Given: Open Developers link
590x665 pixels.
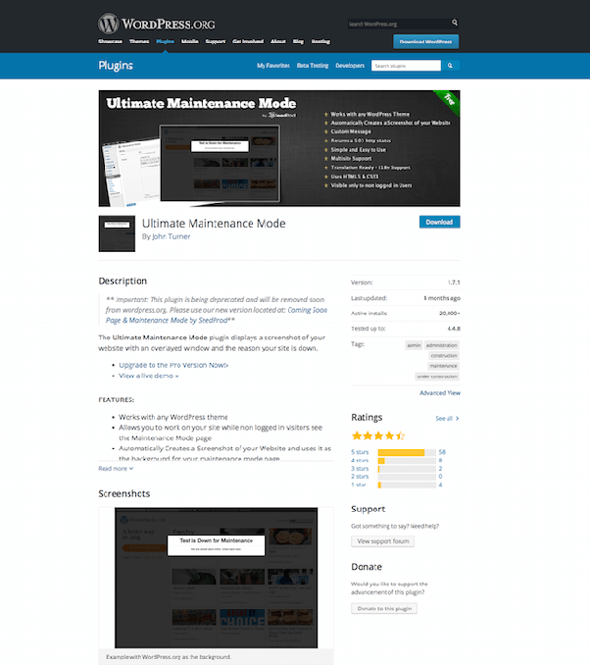Looking at the screenshot, I should pyautogui.click(x=350, y=66).
